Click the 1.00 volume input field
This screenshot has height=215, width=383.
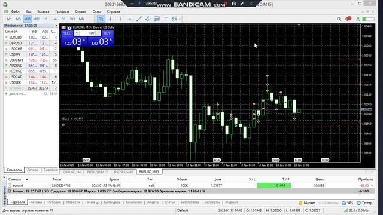(87, 33)
